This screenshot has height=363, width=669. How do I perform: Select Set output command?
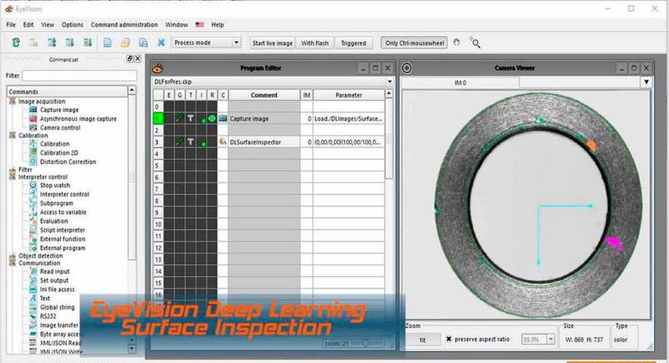[x=54, y=280]
